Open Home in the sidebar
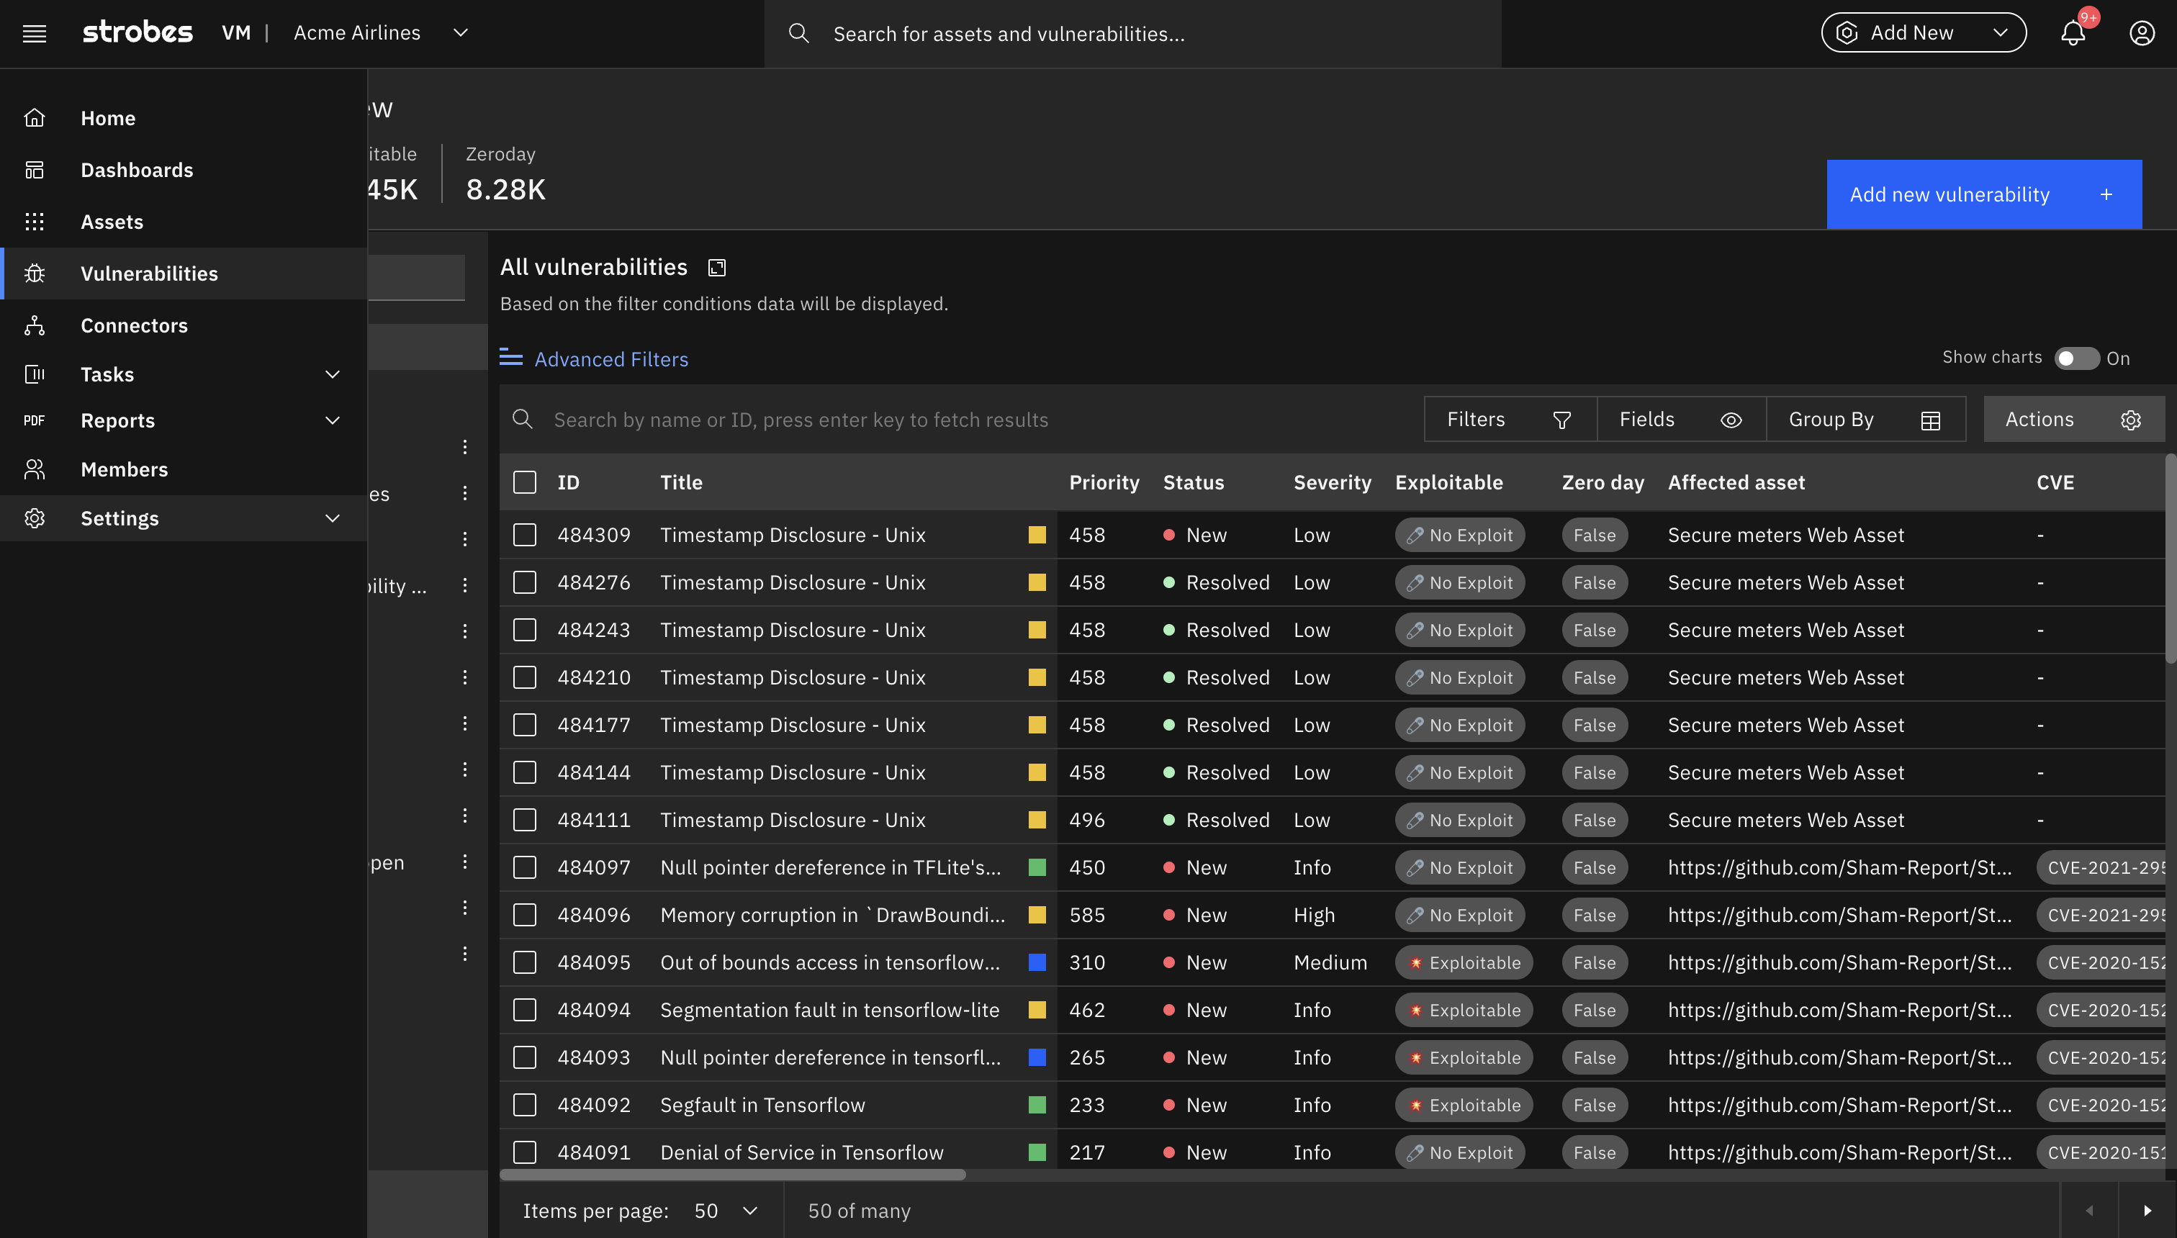2177x1238 pixels. pyautogui.click(x=184, y=117)
